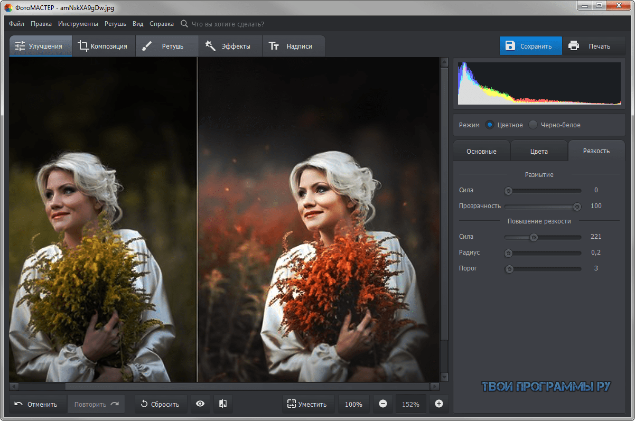Click the Сбросить reset button
The width and height of the screenshot is (635, 421).
(161, 404)
